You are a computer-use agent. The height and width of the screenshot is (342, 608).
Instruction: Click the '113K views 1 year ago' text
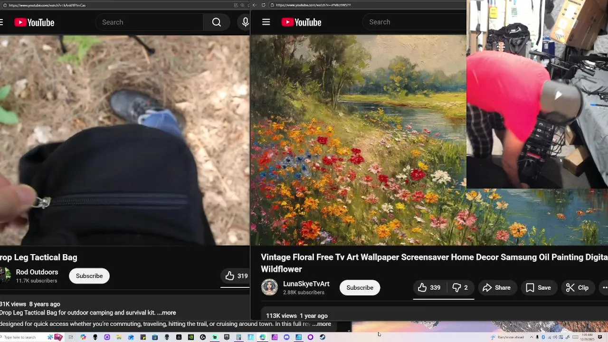coord(297,316)
